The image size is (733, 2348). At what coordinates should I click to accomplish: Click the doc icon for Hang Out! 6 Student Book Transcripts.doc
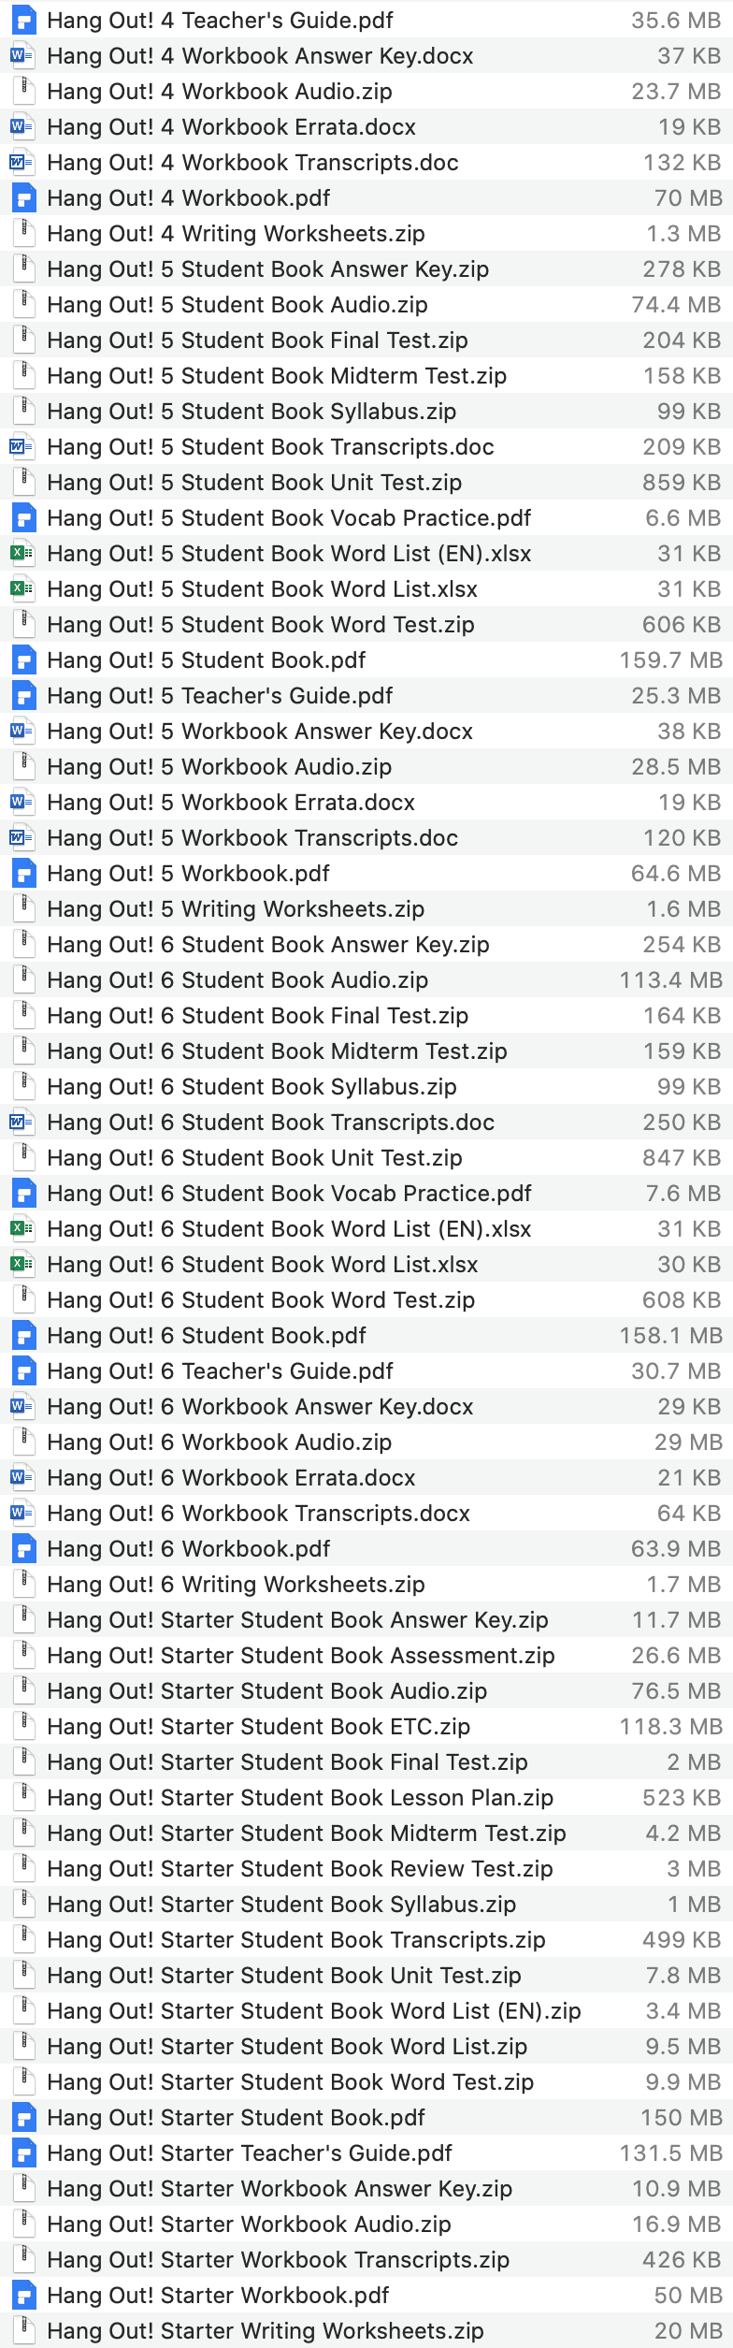[x=22, y=1122]
